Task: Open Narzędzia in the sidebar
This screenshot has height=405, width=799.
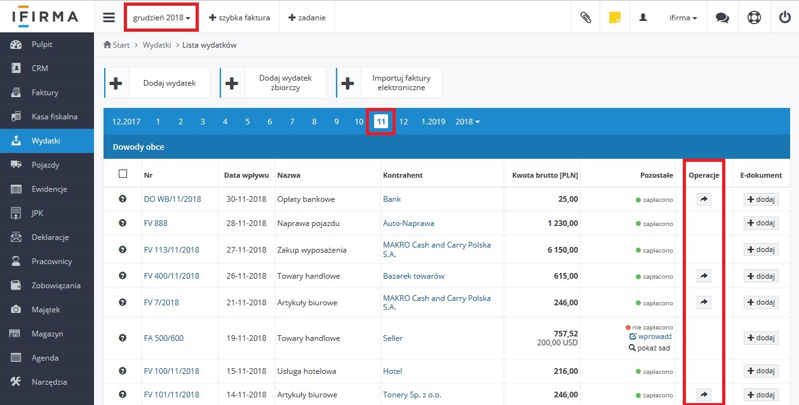Action: coord(47,382)
